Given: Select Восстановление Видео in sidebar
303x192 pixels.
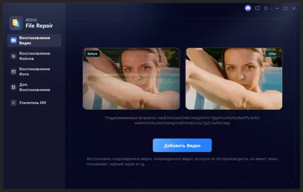Looking at the screenshot, I should (x=34, y=41).
